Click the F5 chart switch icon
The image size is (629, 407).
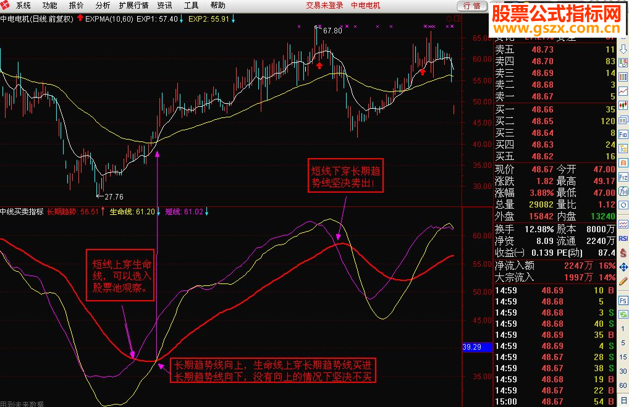[623, 300]
